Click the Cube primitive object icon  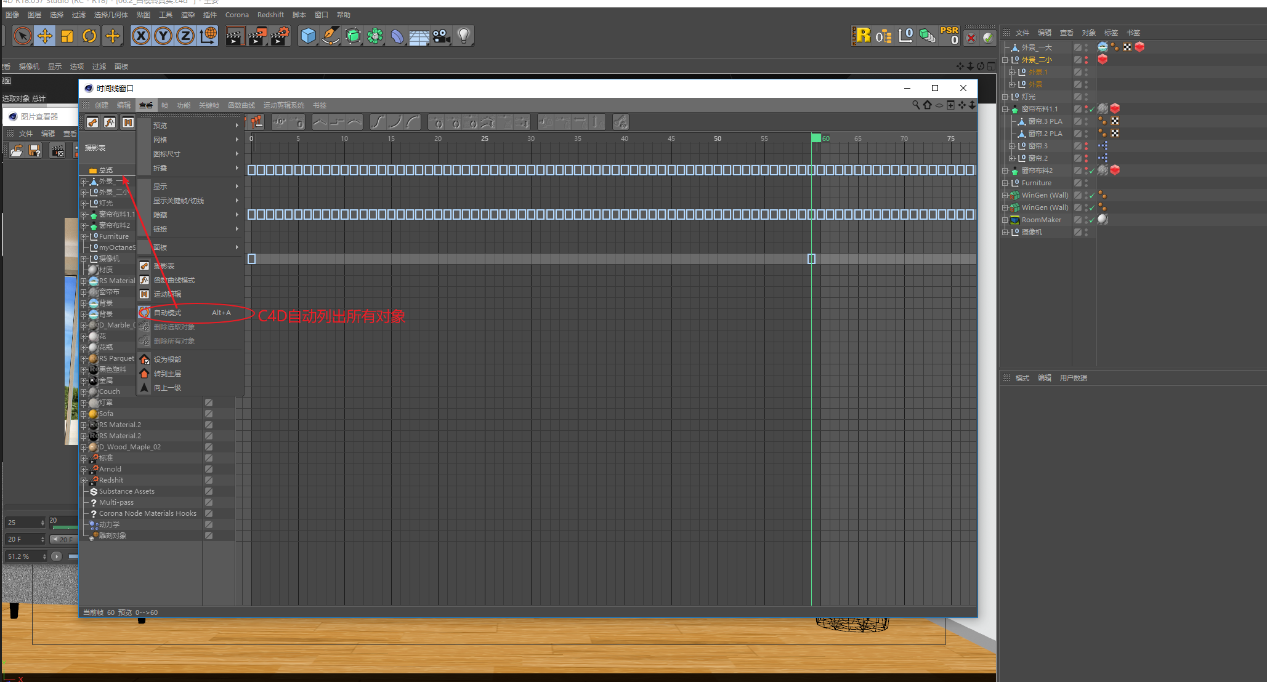click(x=308, y=36)
